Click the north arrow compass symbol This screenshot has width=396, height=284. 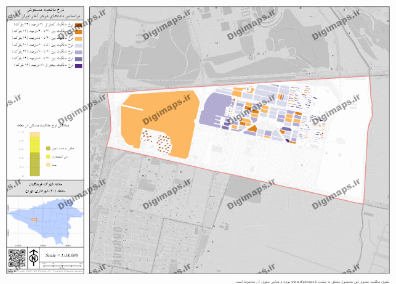(x=34, y=257)
